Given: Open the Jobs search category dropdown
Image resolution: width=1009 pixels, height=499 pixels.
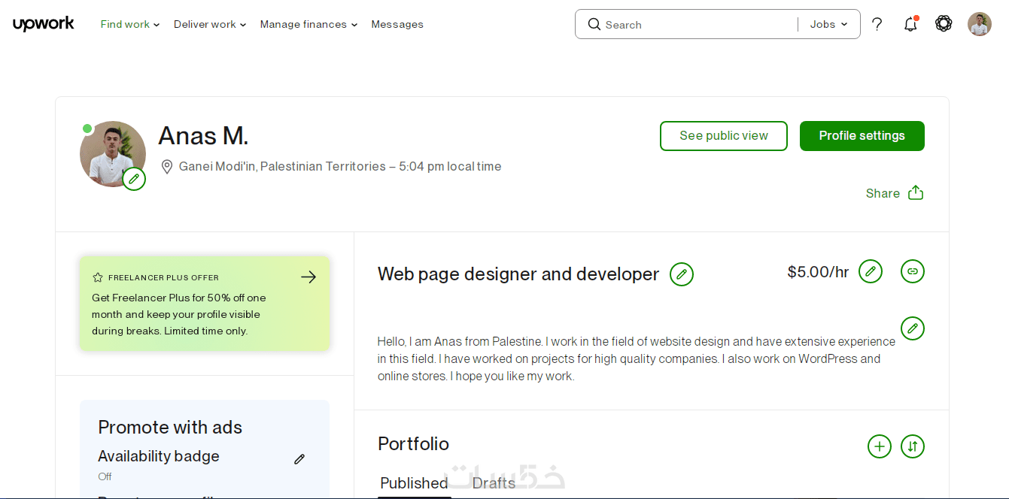Looking at the screenshot, I should [x=828, y=24].
